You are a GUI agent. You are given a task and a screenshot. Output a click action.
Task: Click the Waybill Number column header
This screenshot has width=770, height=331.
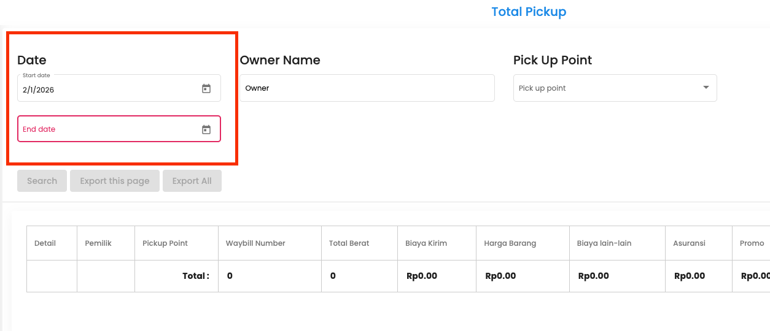pyautogui.click(x=255, y=243)
